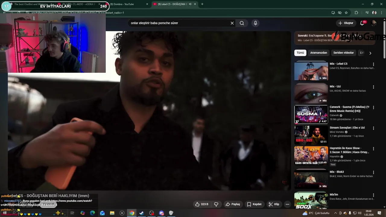Open Chrome extensions puzzle icon
This screenshot has width=386, height=217.
(x=356, y=13)
